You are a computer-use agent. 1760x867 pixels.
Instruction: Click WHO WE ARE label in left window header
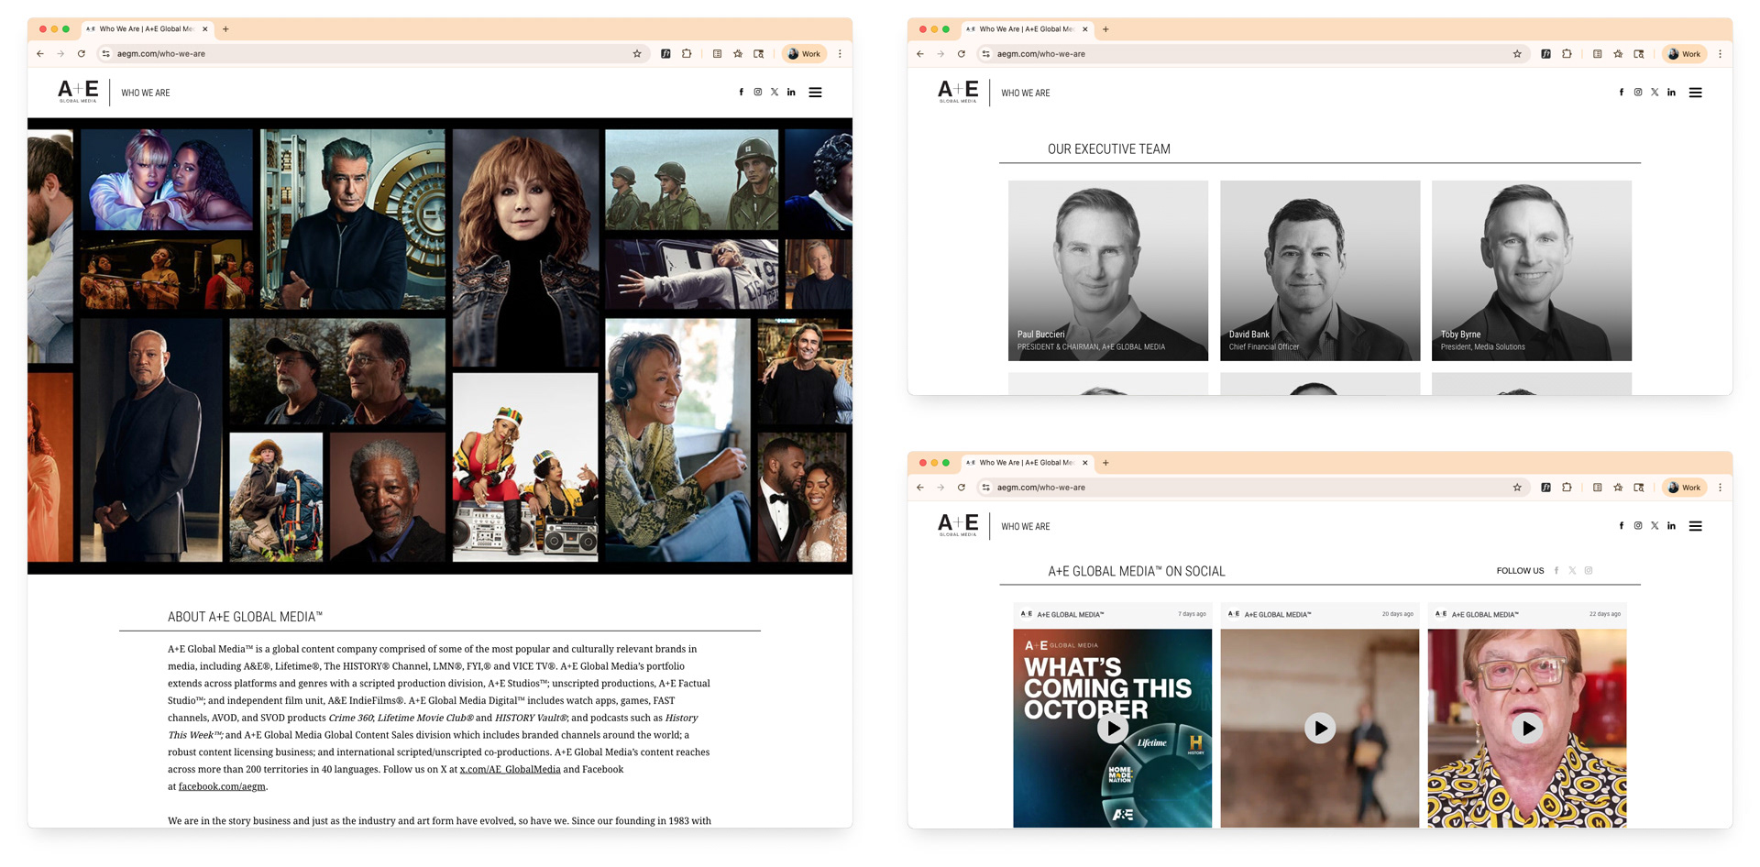[x=146, y=93]
